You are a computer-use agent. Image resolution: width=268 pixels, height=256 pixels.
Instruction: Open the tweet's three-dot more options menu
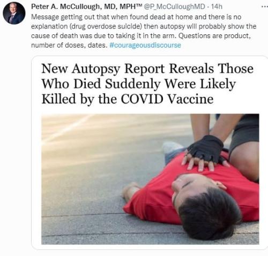coord(265,6)
